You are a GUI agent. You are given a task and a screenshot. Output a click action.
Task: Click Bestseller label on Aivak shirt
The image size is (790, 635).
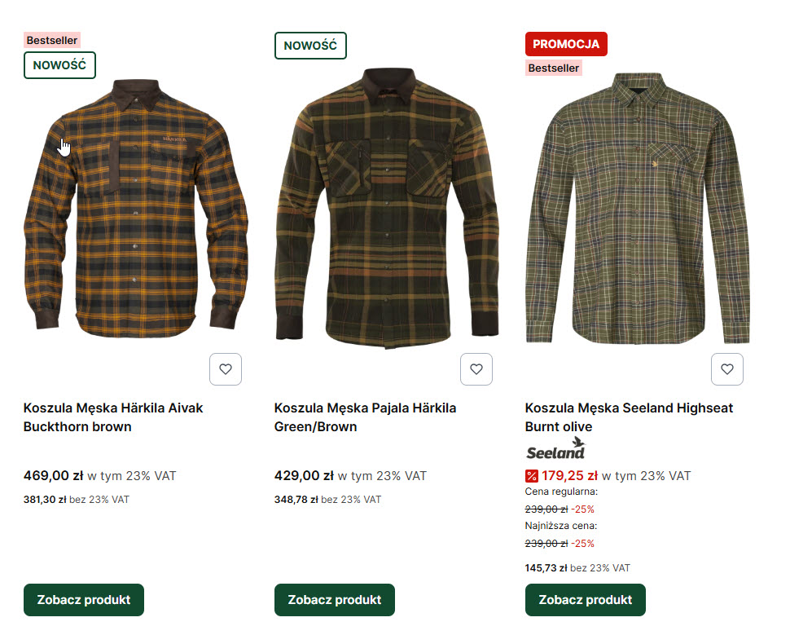click(x=52, y=40)
